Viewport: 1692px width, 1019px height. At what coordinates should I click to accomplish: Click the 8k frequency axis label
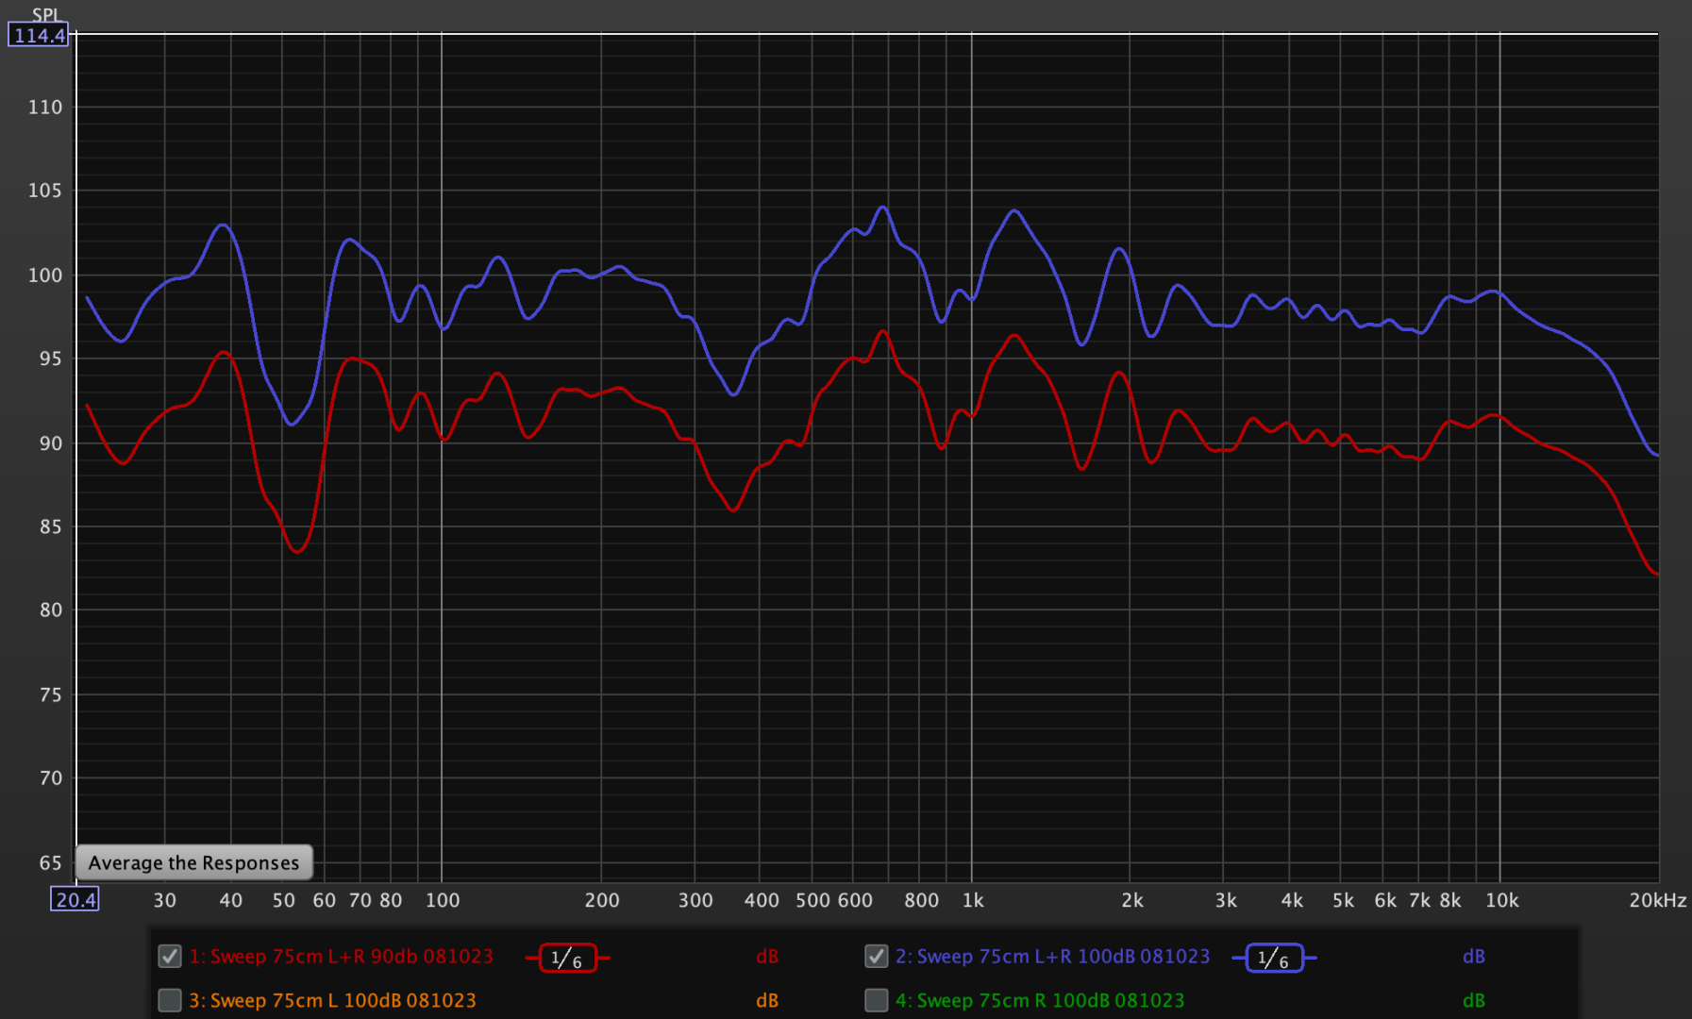pyautogui.click(x=1450, y=900)
